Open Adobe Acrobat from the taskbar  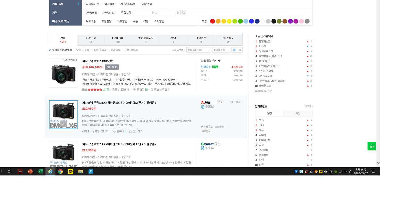[x=20, y=171]
